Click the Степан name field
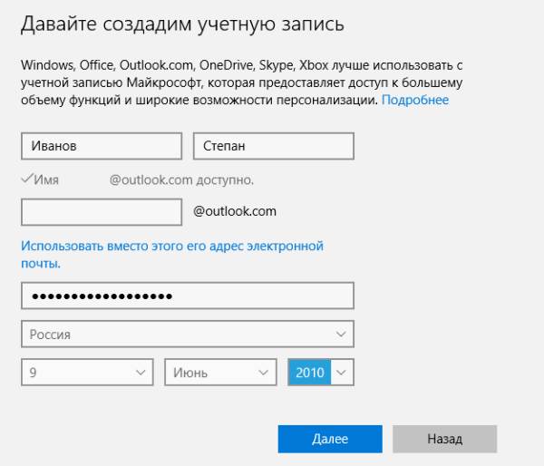 pos(273,146)
